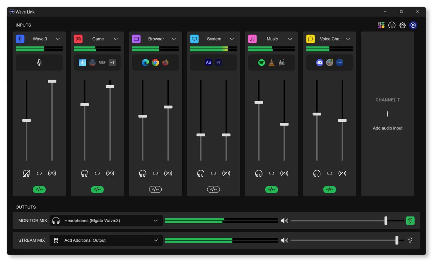Click the Monitor Mix volume slider handle

[386, 221]
